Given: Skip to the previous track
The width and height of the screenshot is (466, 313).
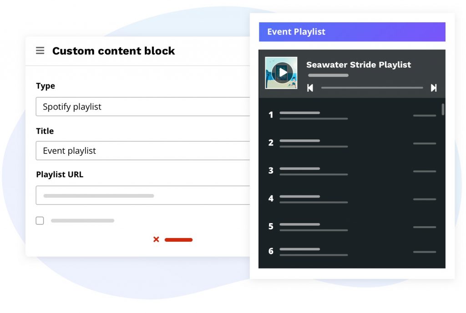Looking at the screenshot, I should click(310, 88).
